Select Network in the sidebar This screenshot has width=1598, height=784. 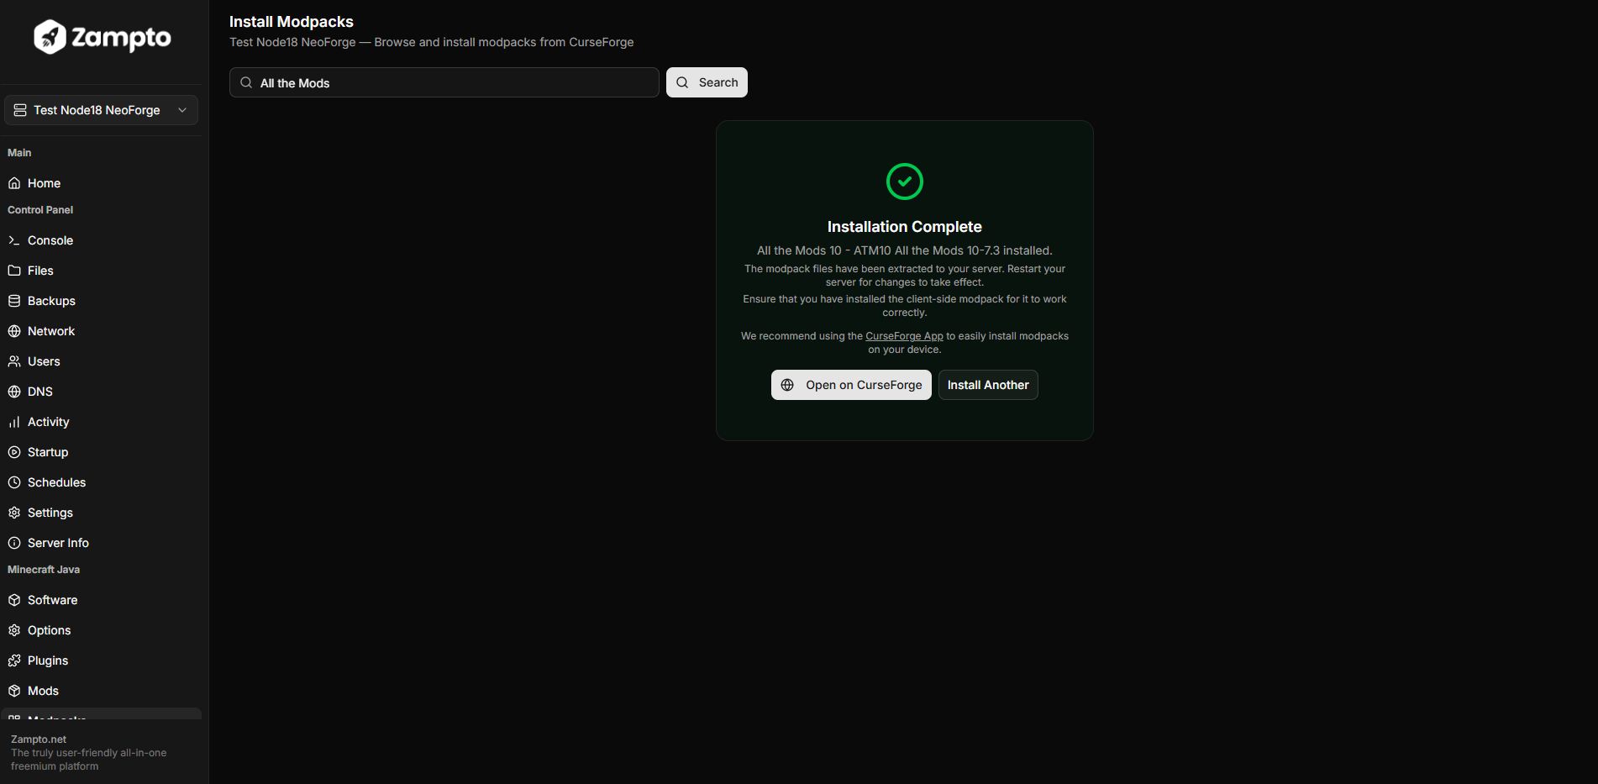click(101, 331)
